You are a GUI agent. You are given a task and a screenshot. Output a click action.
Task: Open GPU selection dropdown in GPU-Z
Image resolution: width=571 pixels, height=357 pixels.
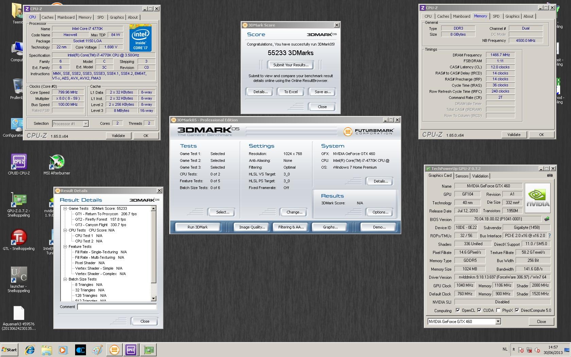pos(498,321)
